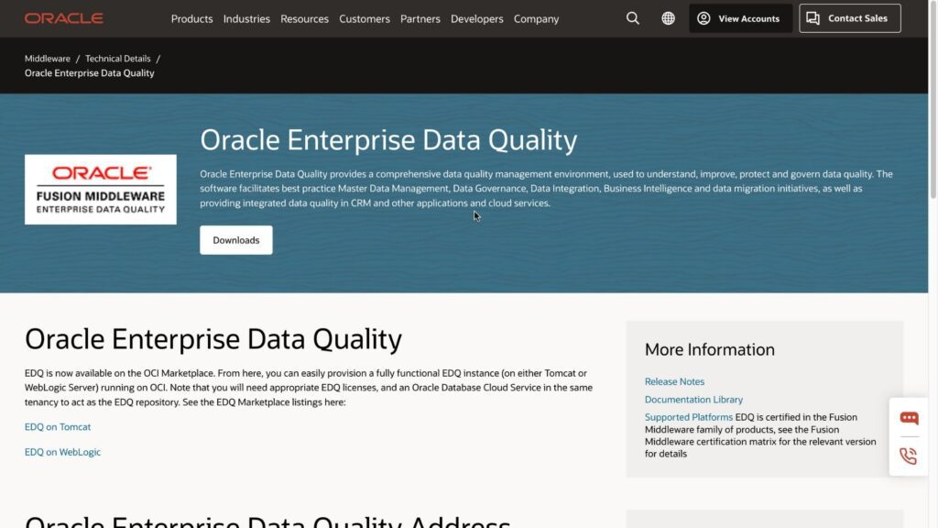Visit the Documentation Library

[x=693, y=399]
